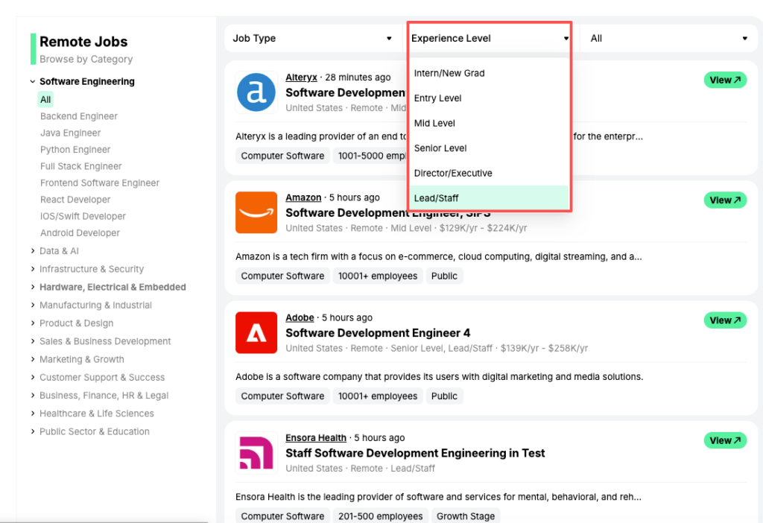Expand the "Data & AI" category

[x=60, y=251]
